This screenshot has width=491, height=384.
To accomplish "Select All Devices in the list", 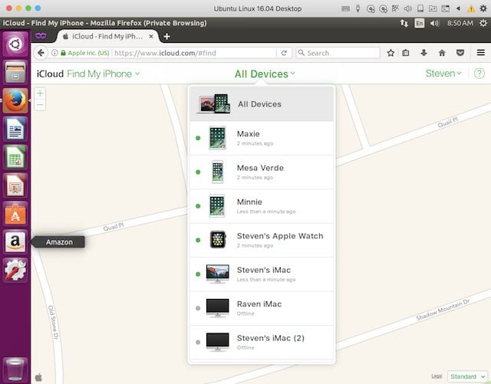I will [261, 104].
